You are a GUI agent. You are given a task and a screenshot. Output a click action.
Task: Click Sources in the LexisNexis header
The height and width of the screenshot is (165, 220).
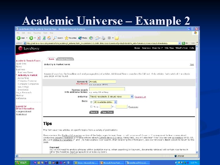pos(146,48)
